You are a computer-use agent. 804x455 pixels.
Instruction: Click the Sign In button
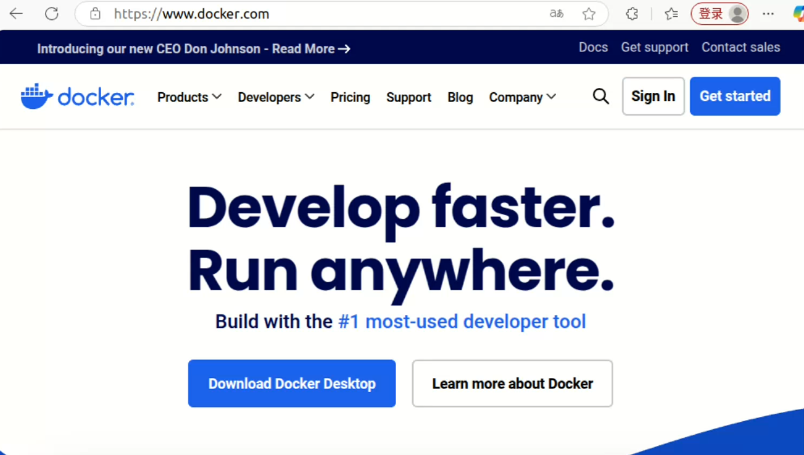pyautogui.click(x=653, y=96)
